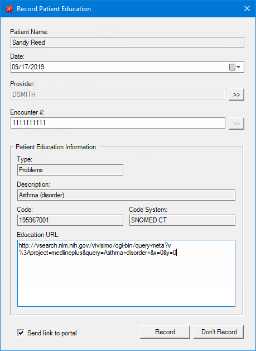
Task: Click into the Date field showing 09/17/2019
Action: click(119, 67)
